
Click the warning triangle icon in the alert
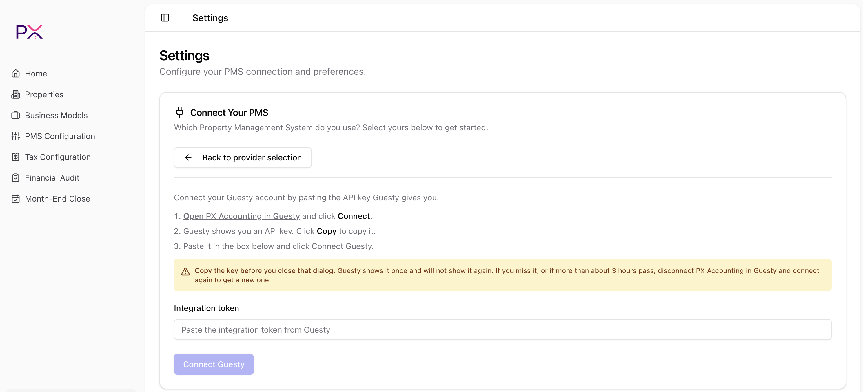click(x=185, y=272)
